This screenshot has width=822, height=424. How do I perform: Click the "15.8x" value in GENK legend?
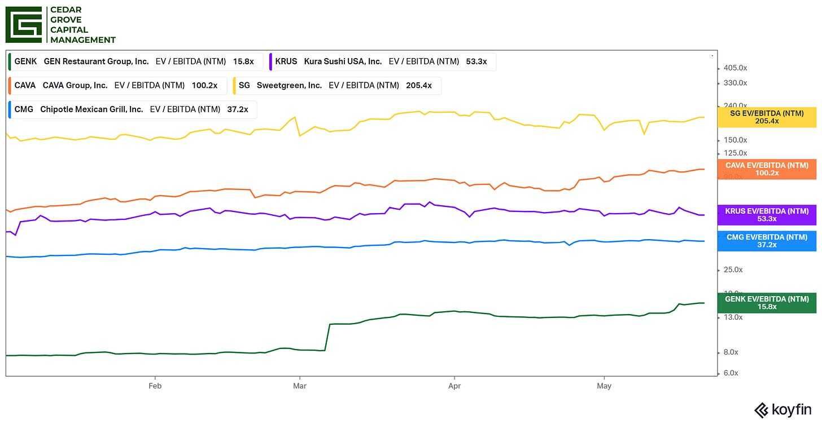[243, 61]
